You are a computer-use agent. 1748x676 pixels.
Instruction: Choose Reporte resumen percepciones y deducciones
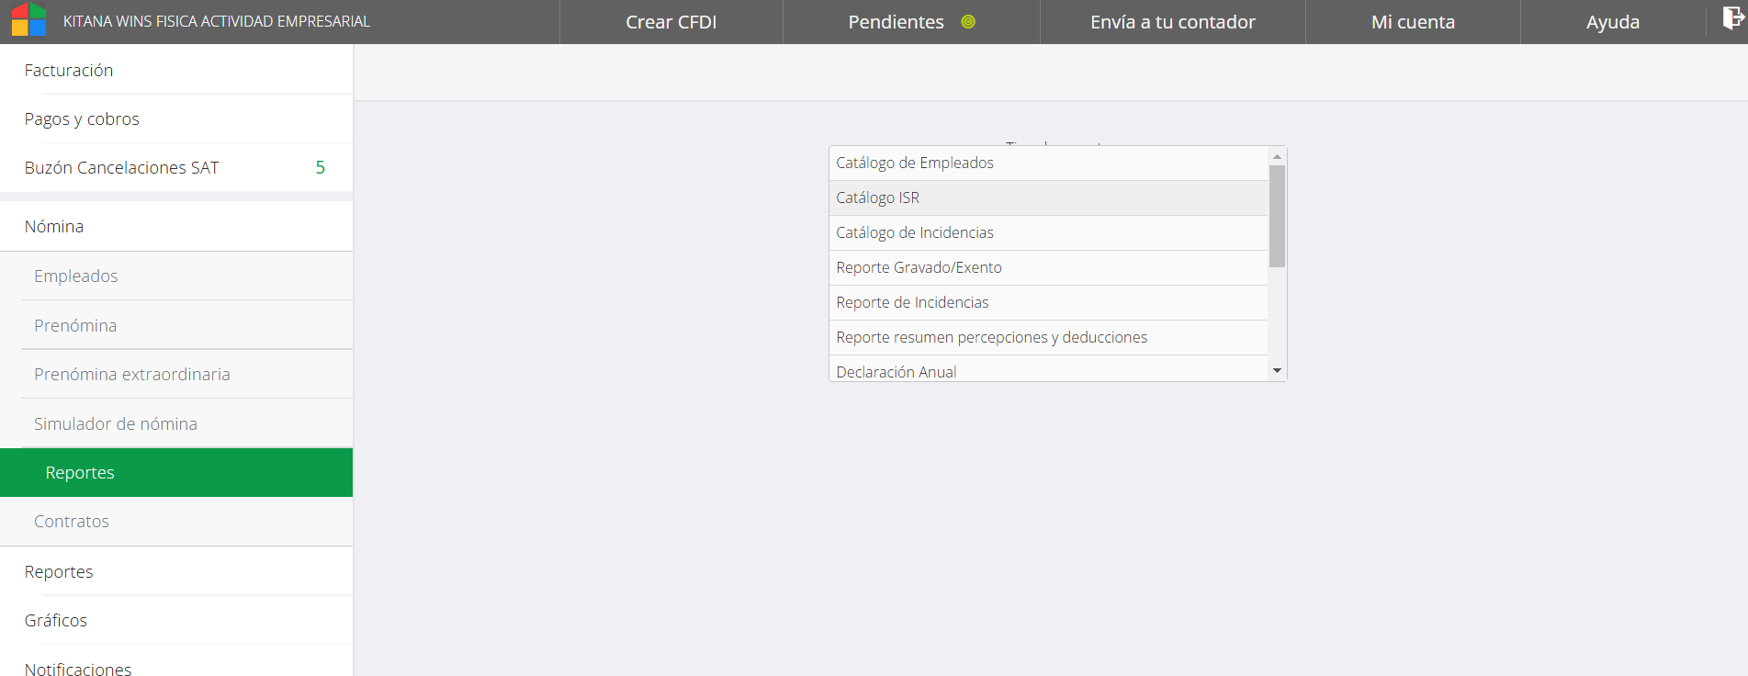pyautogui.click(x=991, y=337)
